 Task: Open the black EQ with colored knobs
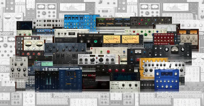(151, 22)
